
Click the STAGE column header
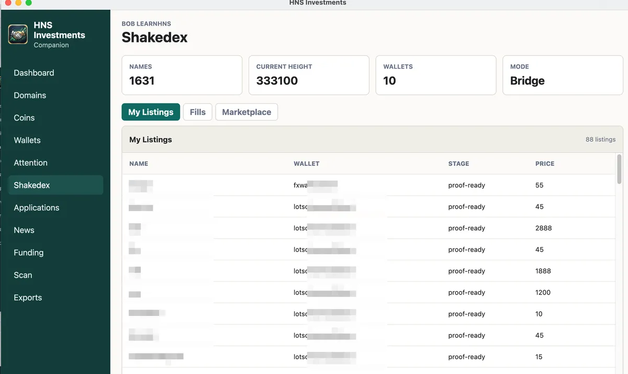459,164
